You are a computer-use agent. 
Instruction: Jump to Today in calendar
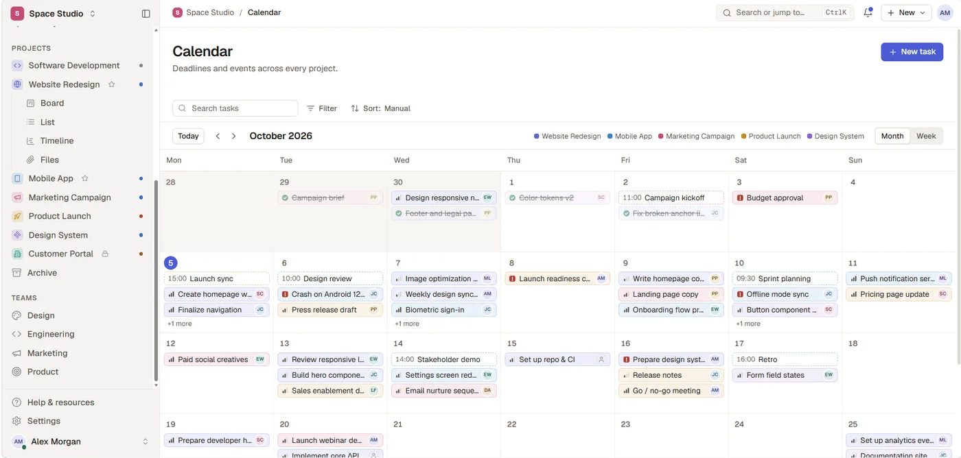pos(188,136)
